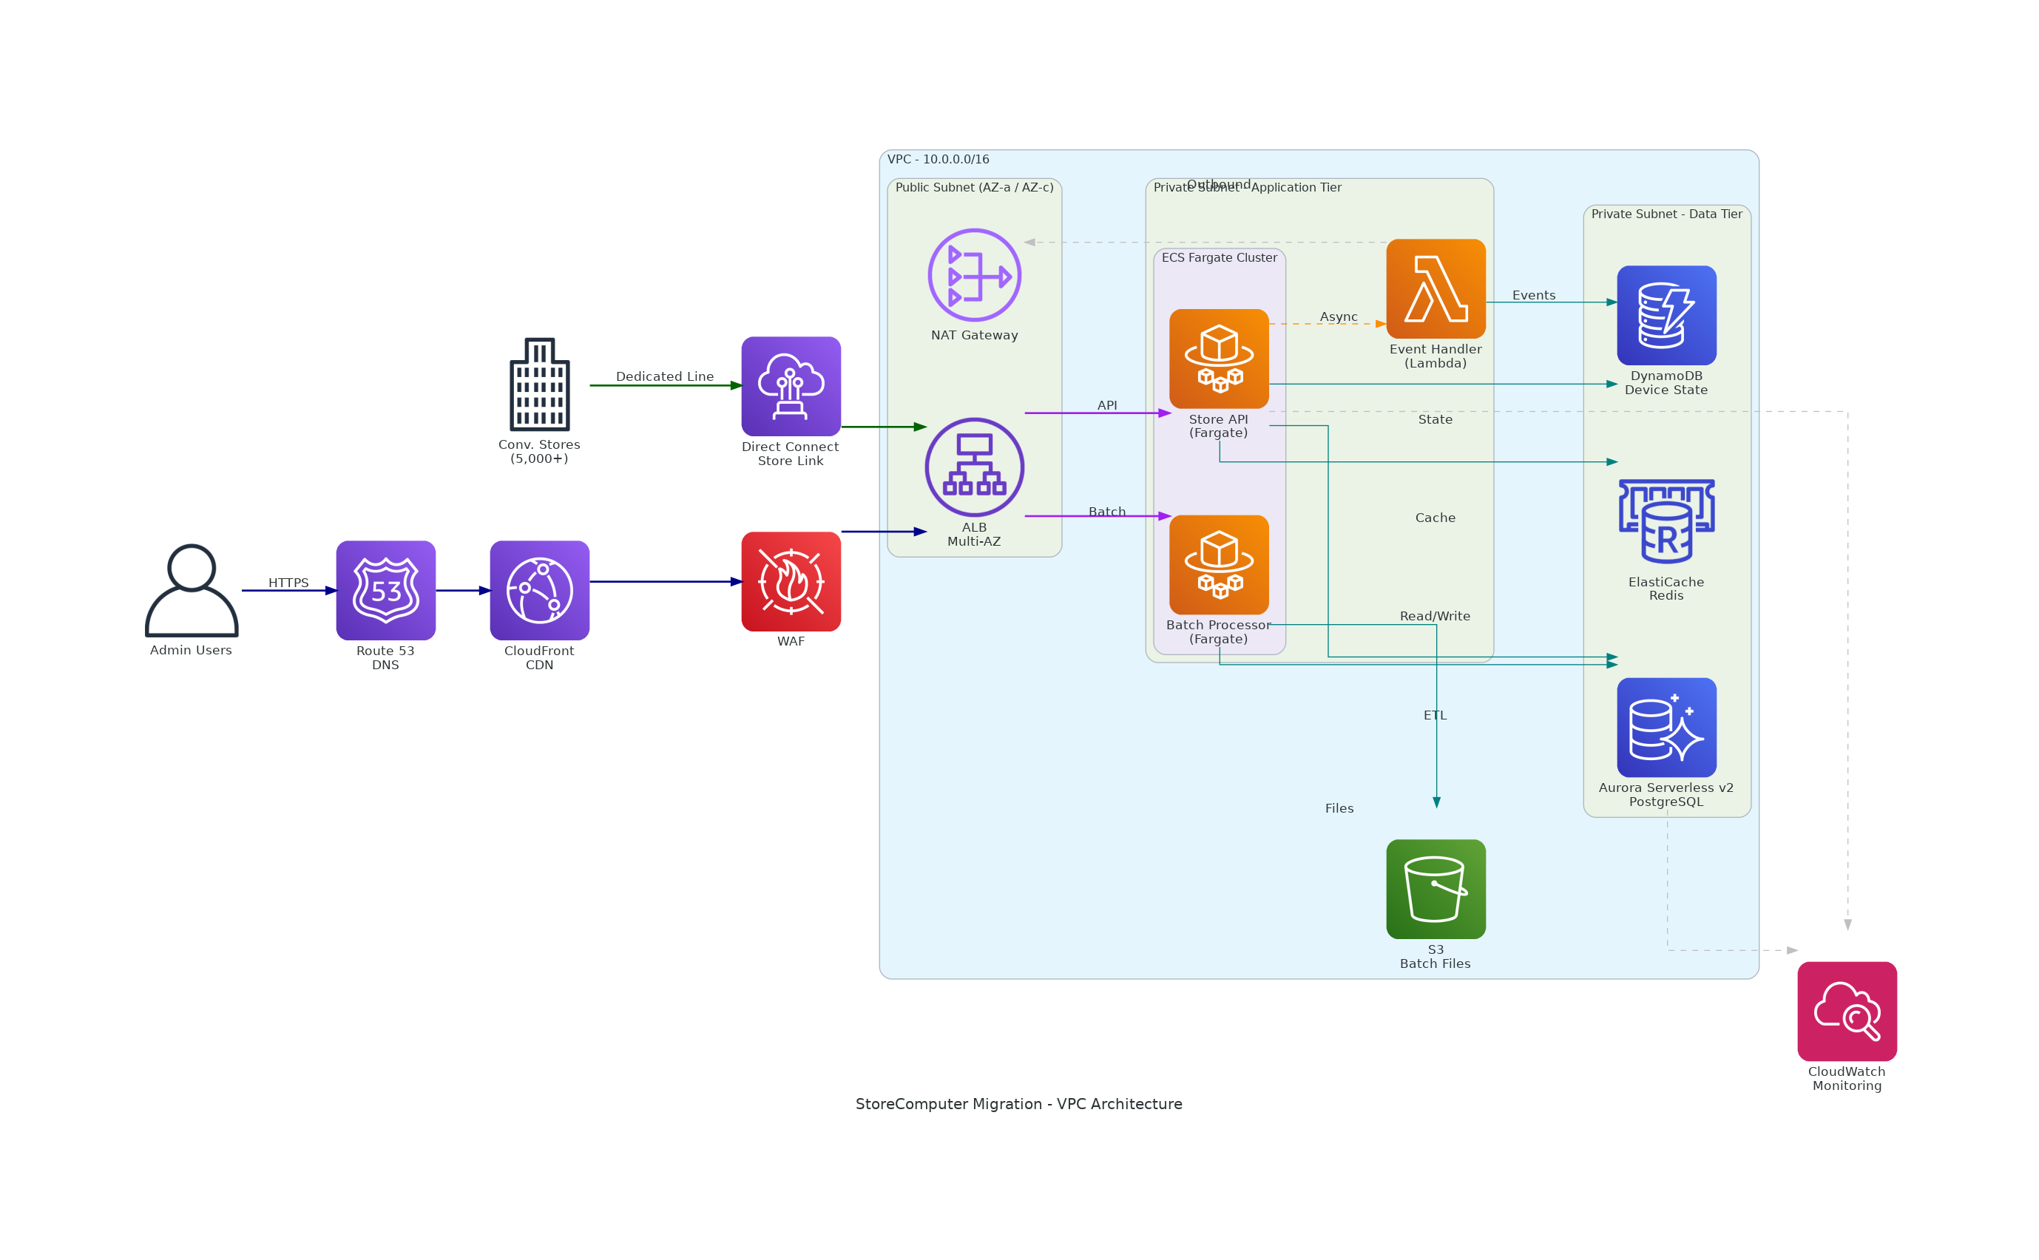Click the ALB Multi-AZ load balancer icon

coord(973,467)
